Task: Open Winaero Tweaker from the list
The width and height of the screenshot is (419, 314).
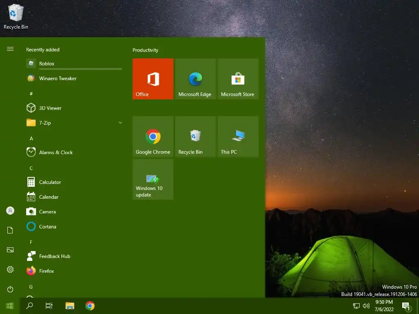Action: tap(74, 78)
